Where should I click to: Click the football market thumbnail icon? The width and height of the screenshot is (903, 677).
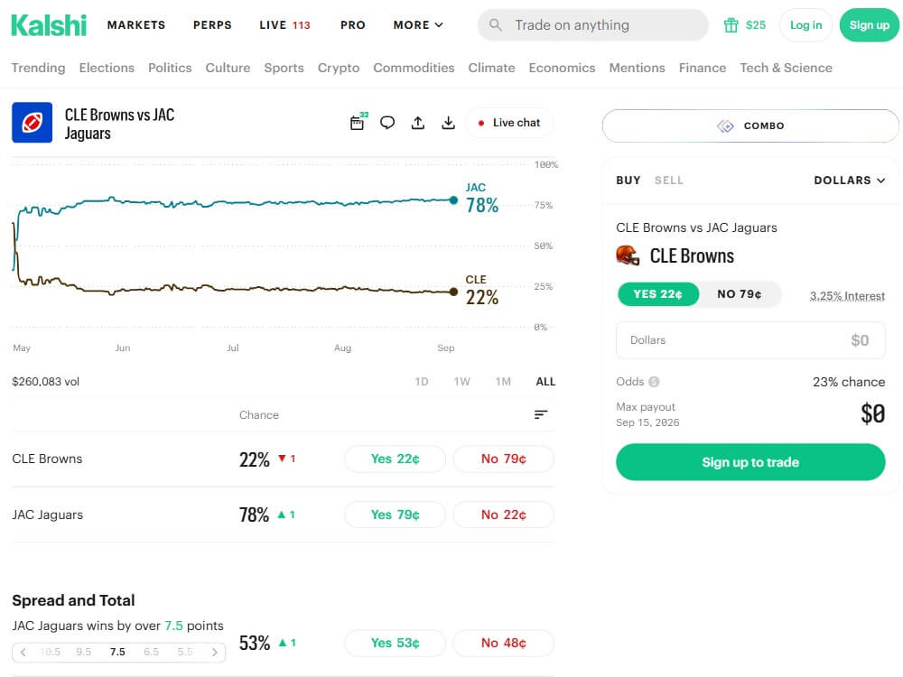pos(33,123)
